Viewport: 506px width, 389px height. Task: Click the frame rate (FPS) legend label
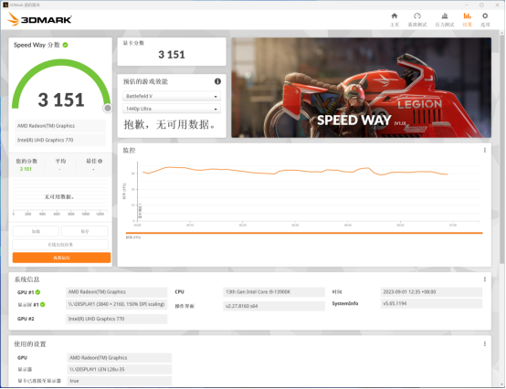point(133,237)
